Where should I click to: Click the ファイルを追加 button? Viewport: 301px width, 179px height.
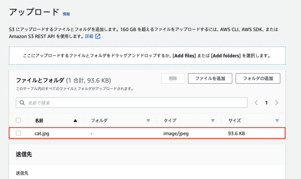210,78
